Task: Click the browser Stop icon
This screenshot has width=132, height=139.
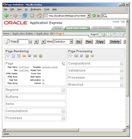Action: click(32, 16)
